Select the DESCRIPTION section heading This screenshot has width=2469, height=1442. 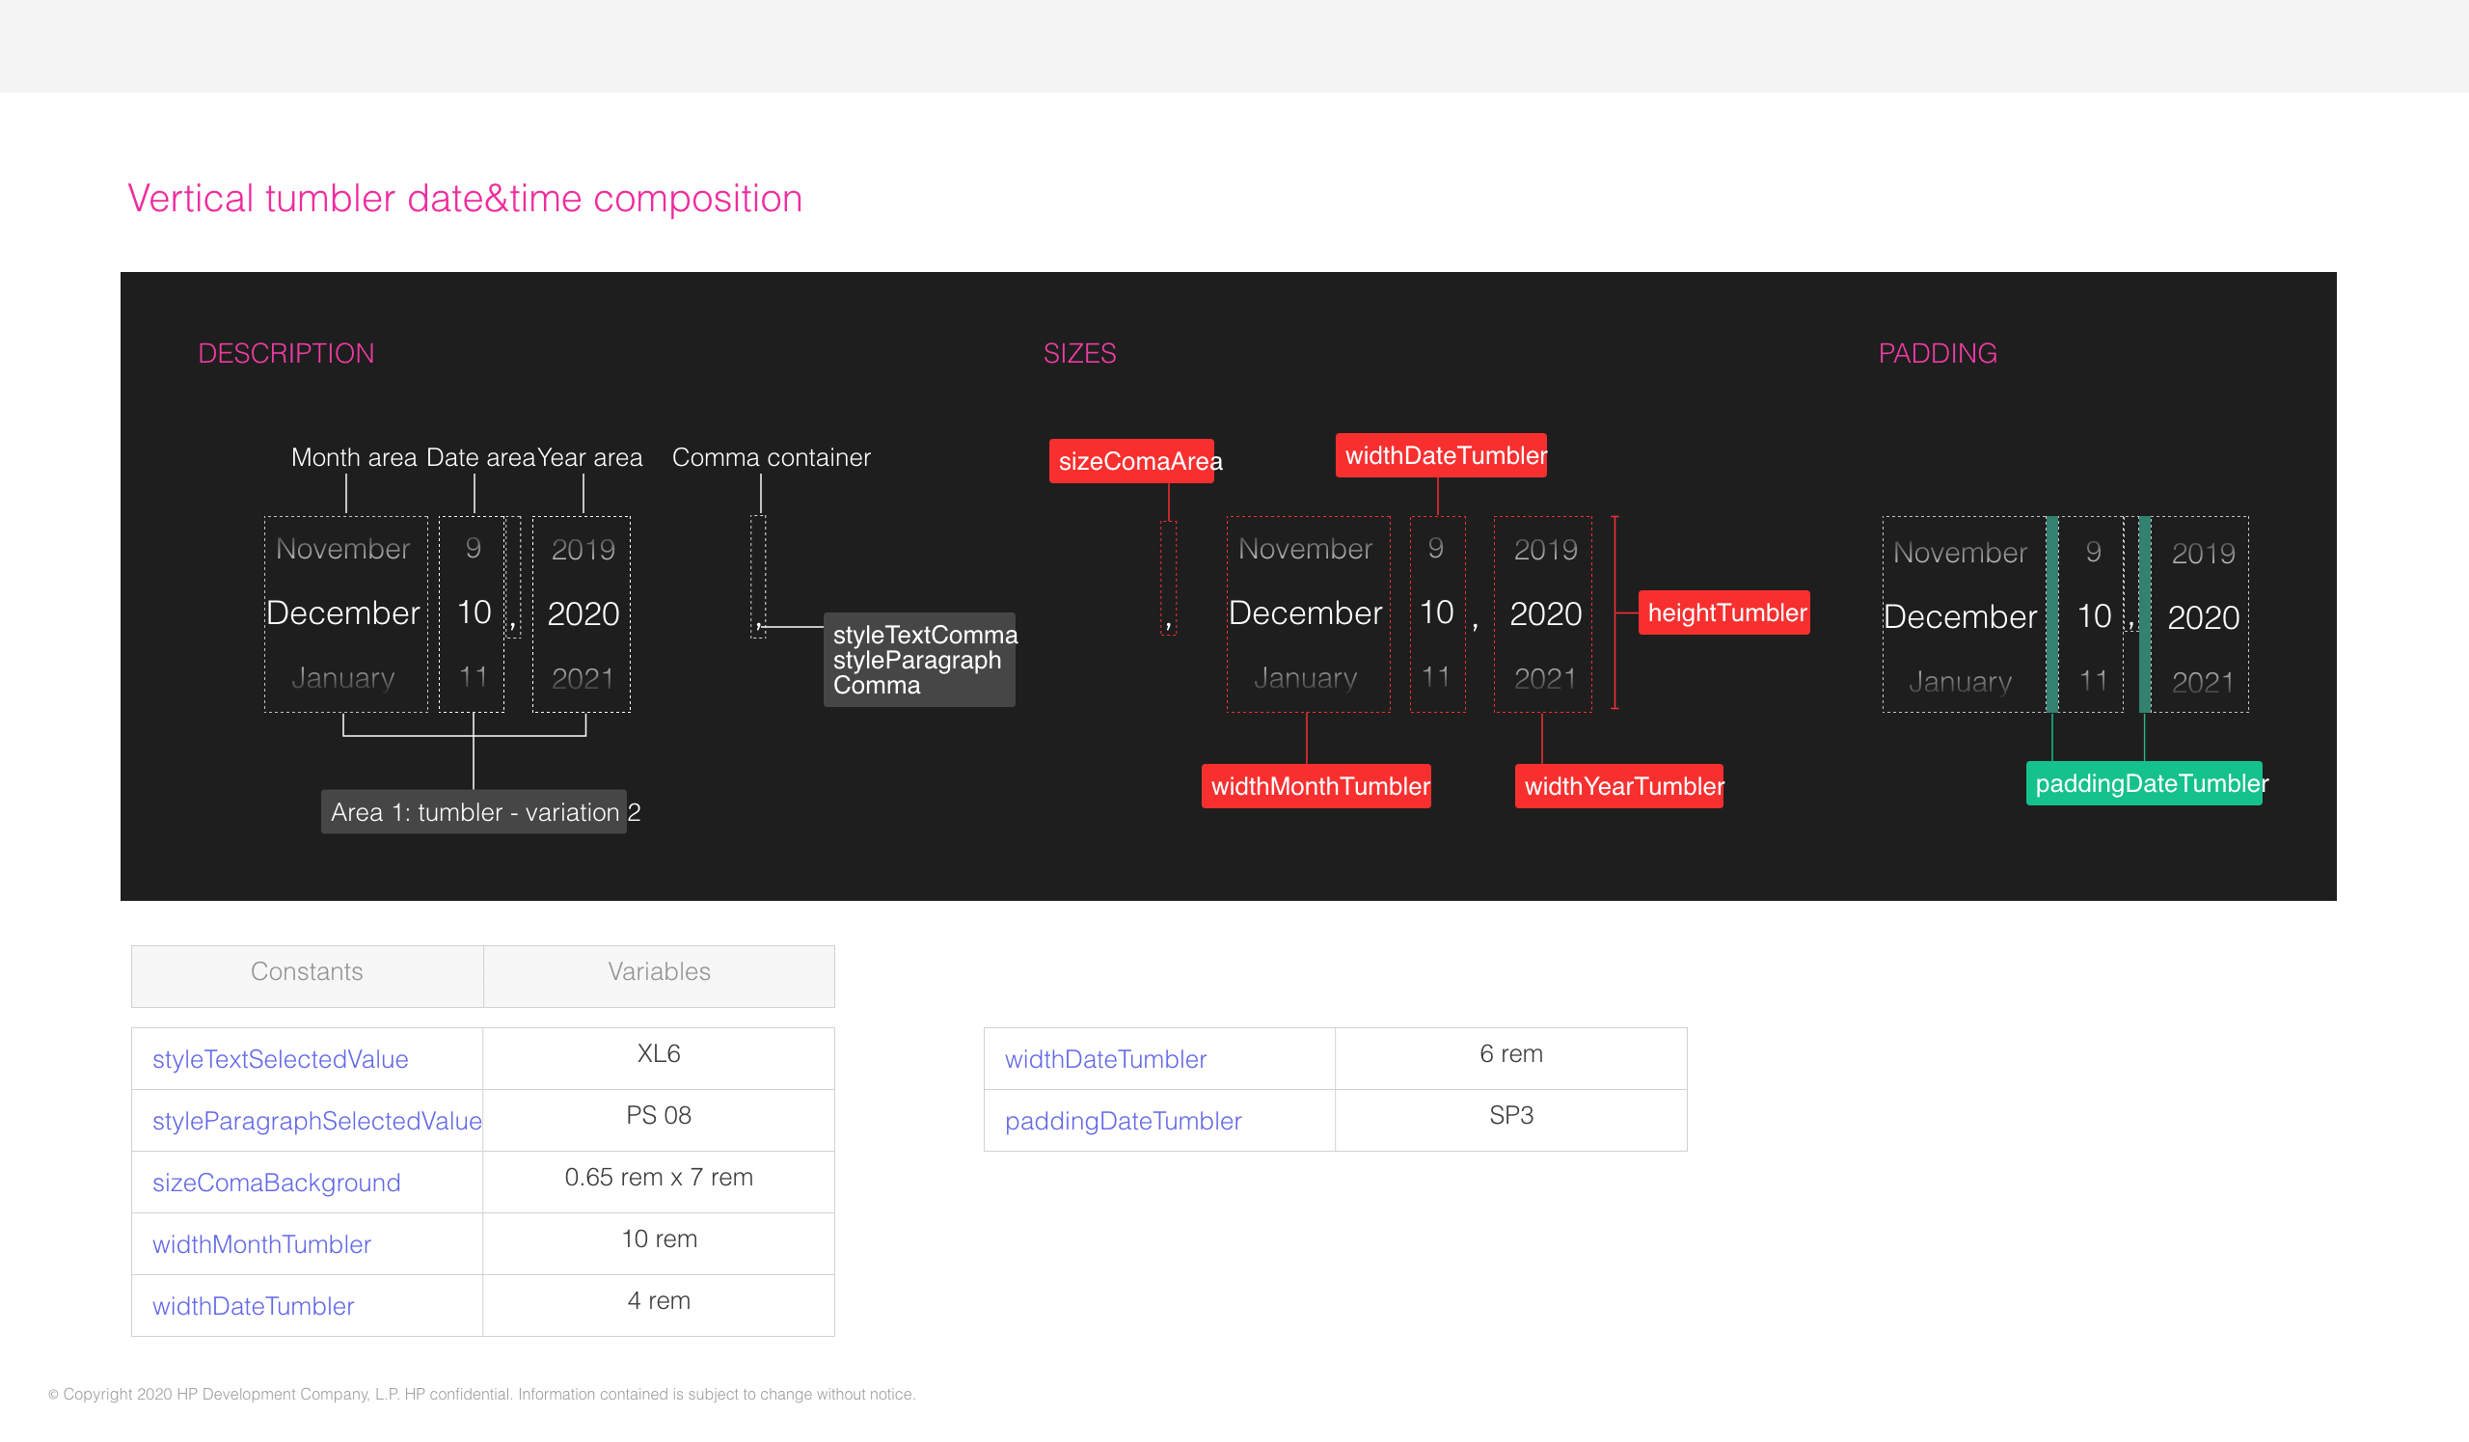point(286,353)
